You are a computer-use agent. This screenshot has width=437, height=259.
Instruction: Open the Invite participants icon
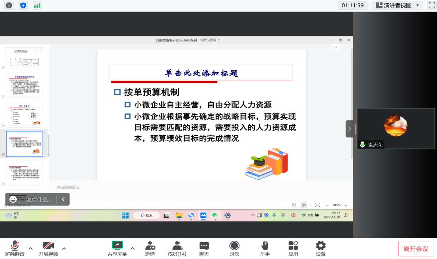(x=150, y=248)
